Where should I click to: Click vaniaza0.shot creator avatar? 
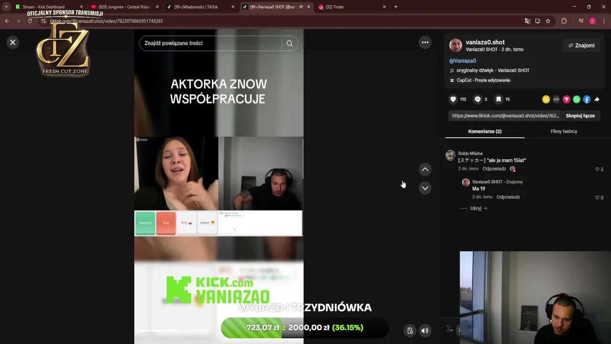point(456,45)
